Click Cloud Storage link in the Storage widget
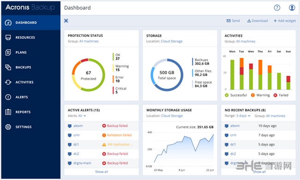Viewport: 300px width, 180px height. 172,41
